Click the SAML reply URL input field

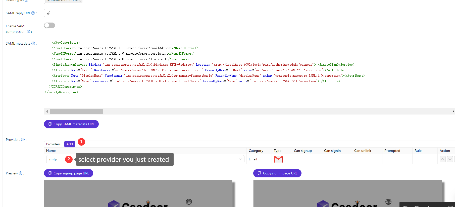249,13
